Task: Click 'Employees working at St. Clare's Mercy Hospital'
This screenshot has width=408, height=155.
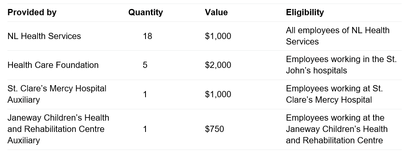Action: (x=334, y=94)
